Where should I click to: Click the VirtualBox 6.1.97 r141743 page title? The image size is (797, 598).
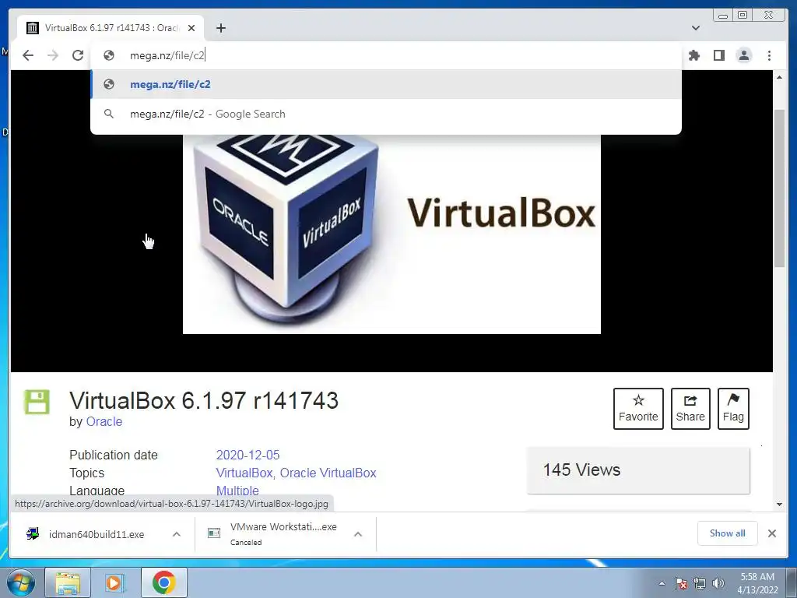pos(204,401)
